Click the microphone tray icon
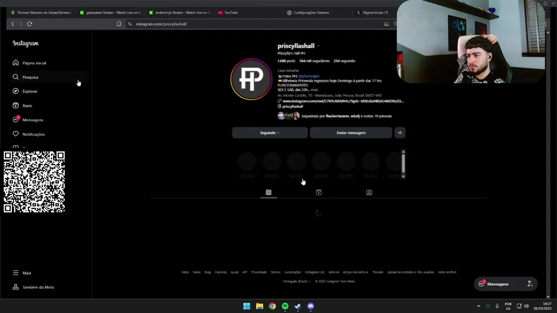The height and width of the screenshot is (313, 557). pos(497,306)
